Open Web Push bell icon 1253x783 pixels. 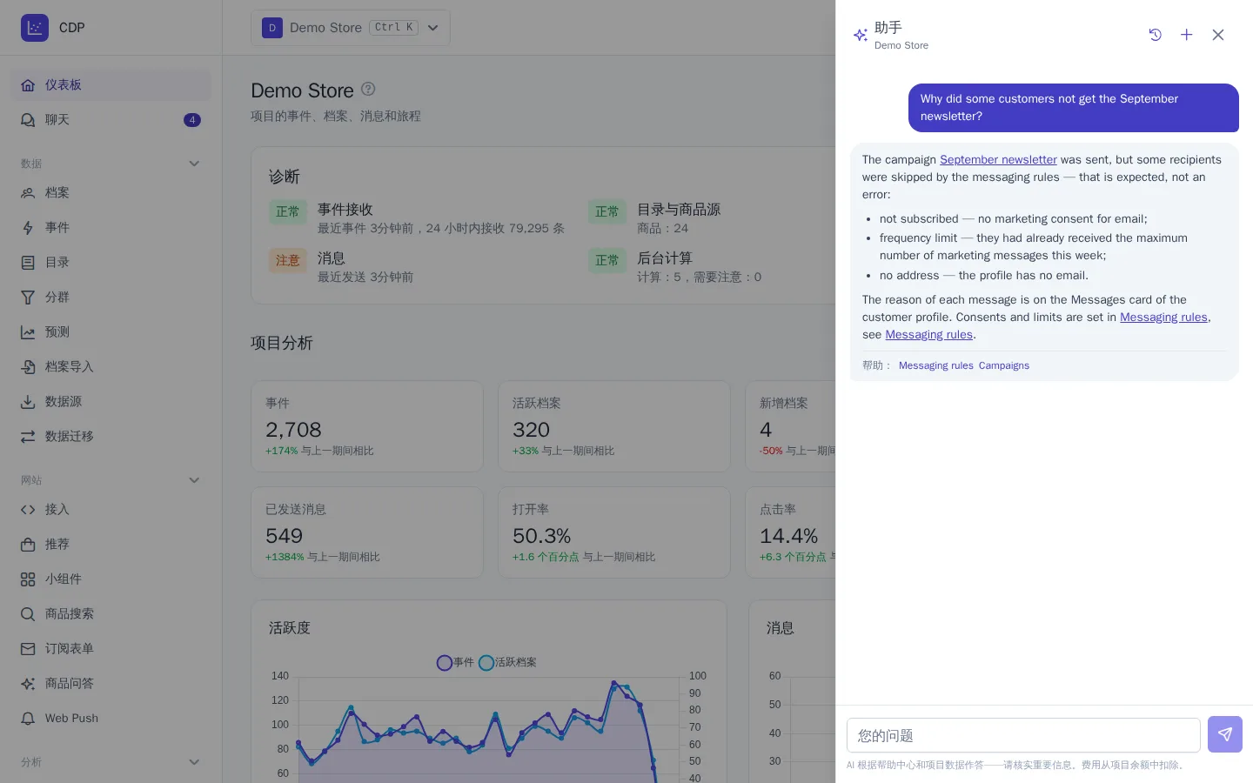(x=28, y=719)
